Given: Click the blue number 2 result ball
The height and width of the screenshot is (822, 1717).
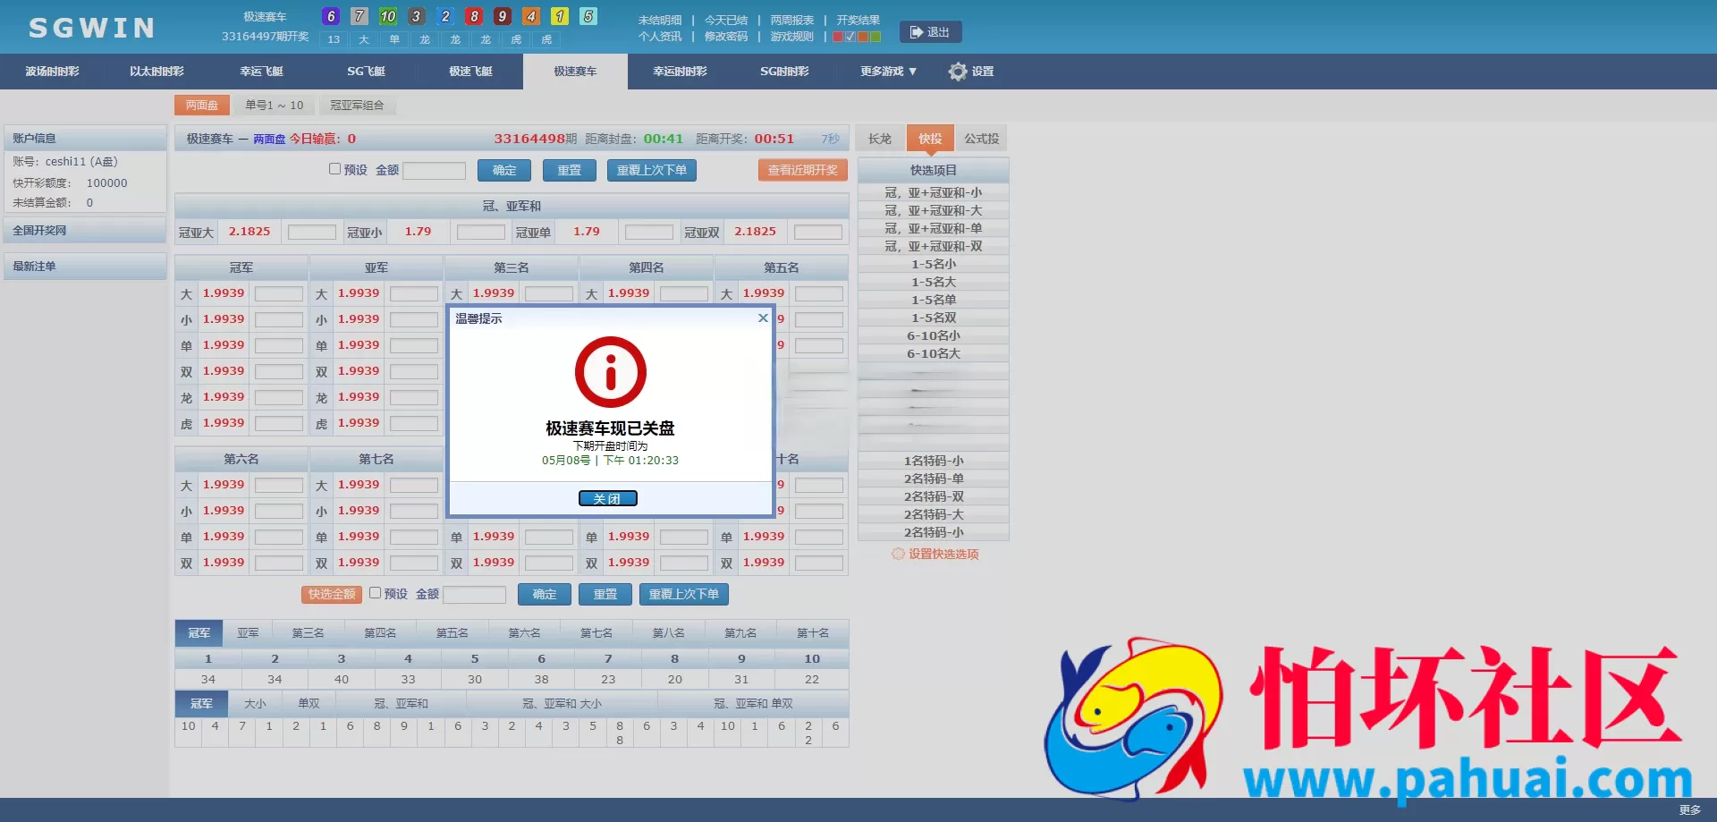Looking at the screenshot, I should click(445, 16).
